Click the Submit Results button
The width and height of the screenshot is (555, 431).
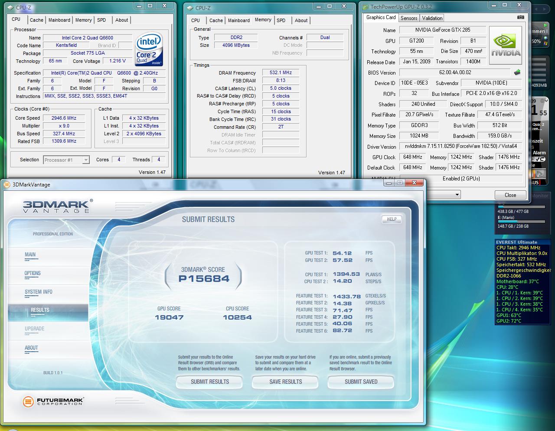[210, 382]
